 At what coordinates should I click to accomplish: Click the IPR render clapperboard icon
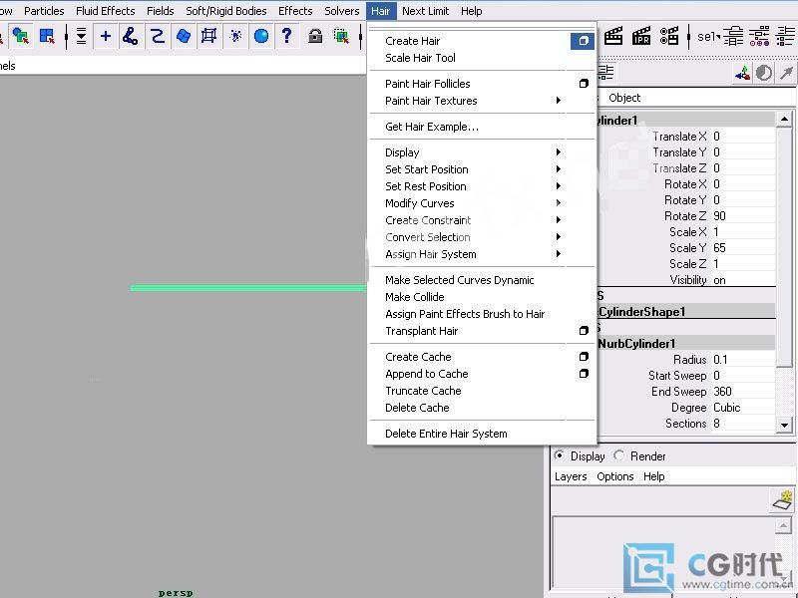coord(641,37)
